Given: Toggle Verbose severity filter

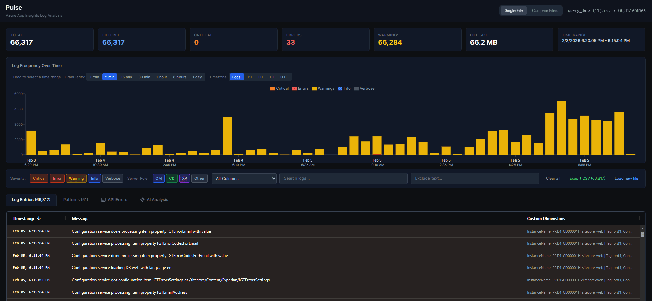Looking at the screenshot, I should click(x=113, y=178).
